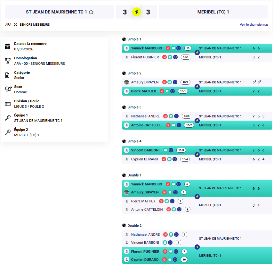273x264 pixels.
Task: Click the document icon next to Catégorie
Action: point(7,75)
